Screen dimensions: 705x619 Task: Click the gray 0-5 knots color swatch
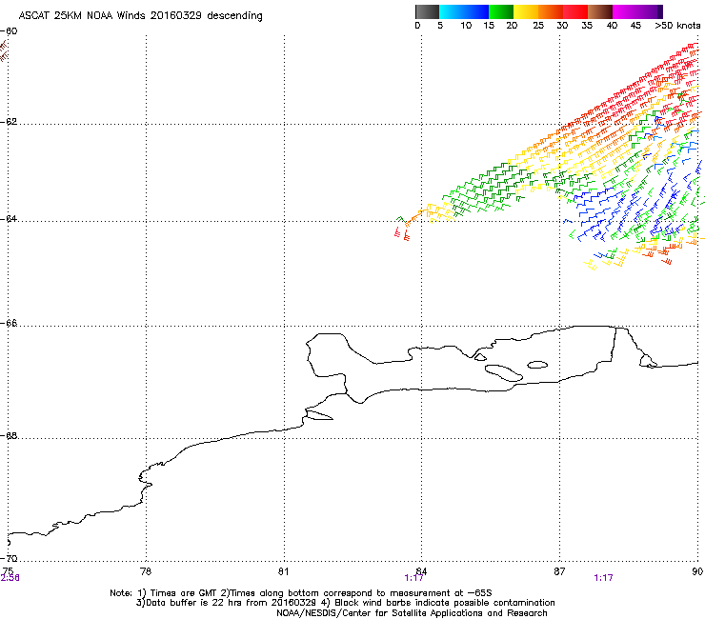click(x=427, y=11)
